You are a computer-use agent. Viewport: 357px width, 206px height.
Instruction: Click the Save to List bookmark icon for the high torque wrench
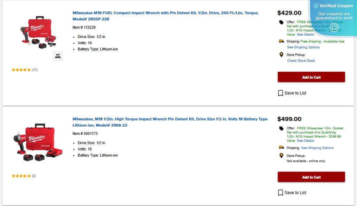[280, 193]
